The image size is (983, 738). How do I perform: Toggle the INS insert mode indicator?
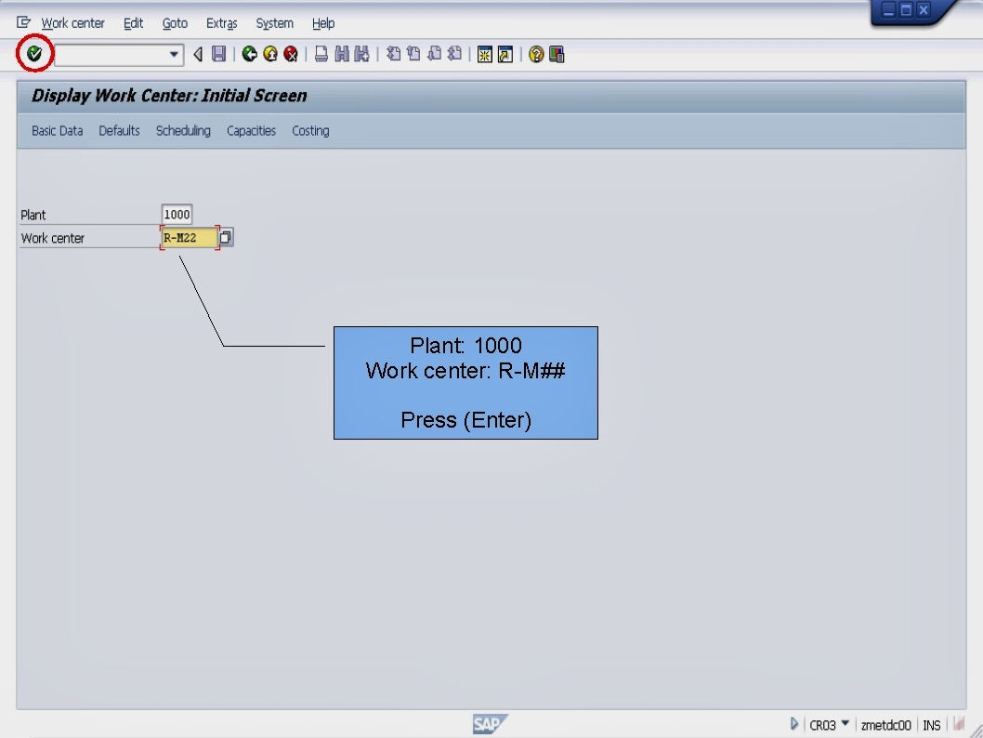point(931,724)
